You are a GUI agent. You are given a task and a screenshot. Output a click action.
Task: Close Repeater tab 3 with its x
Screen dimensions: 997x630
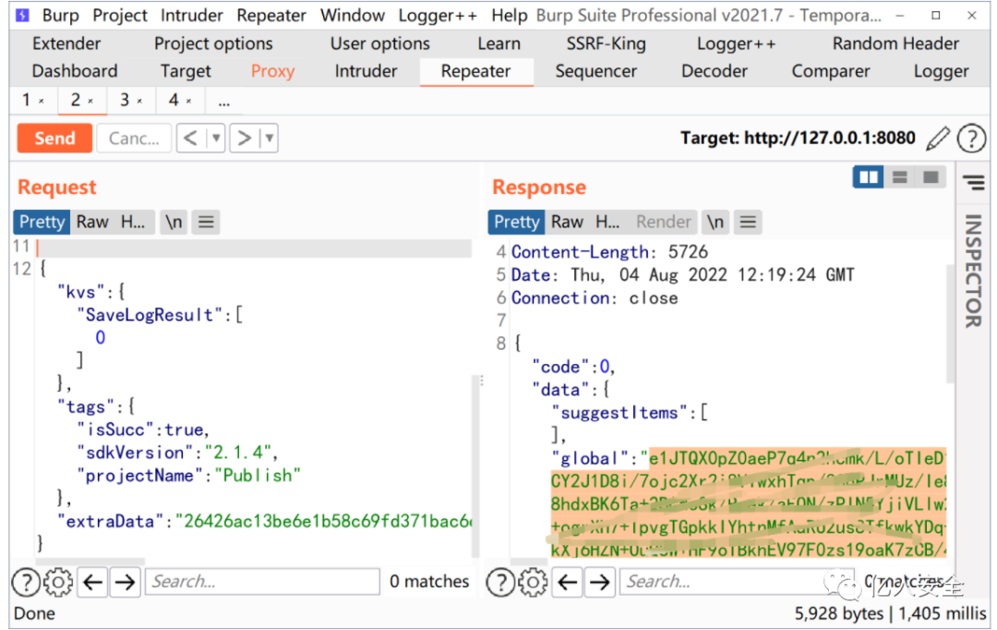coord(139,102)
